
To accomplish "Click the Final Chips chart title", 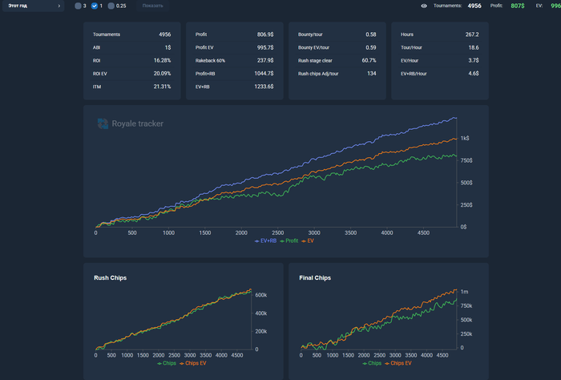I will [x=315, y=277].
